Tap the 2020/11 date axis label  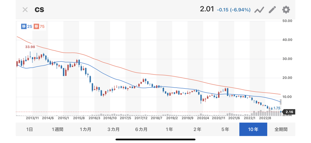pos(219,118)
